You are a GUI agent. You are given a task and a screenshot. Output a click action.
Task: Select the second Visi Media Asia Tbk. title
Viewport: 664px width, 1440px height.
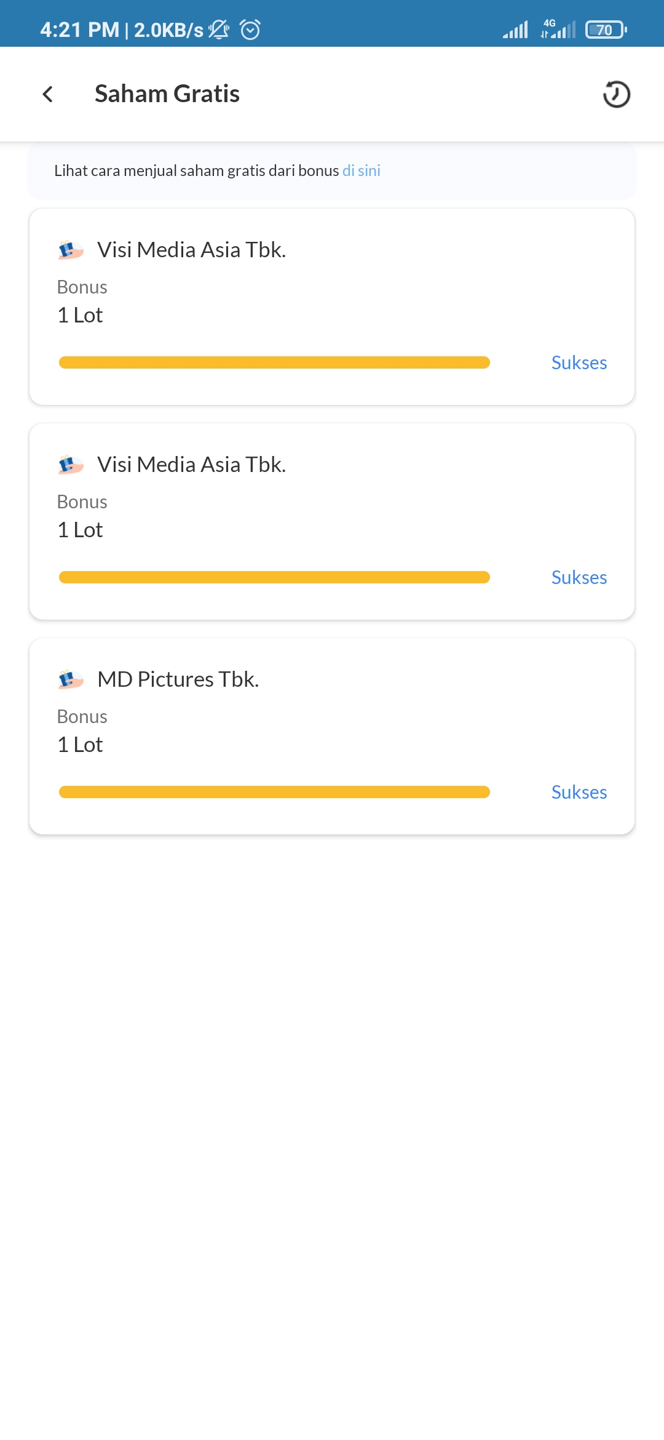[192, 465]
